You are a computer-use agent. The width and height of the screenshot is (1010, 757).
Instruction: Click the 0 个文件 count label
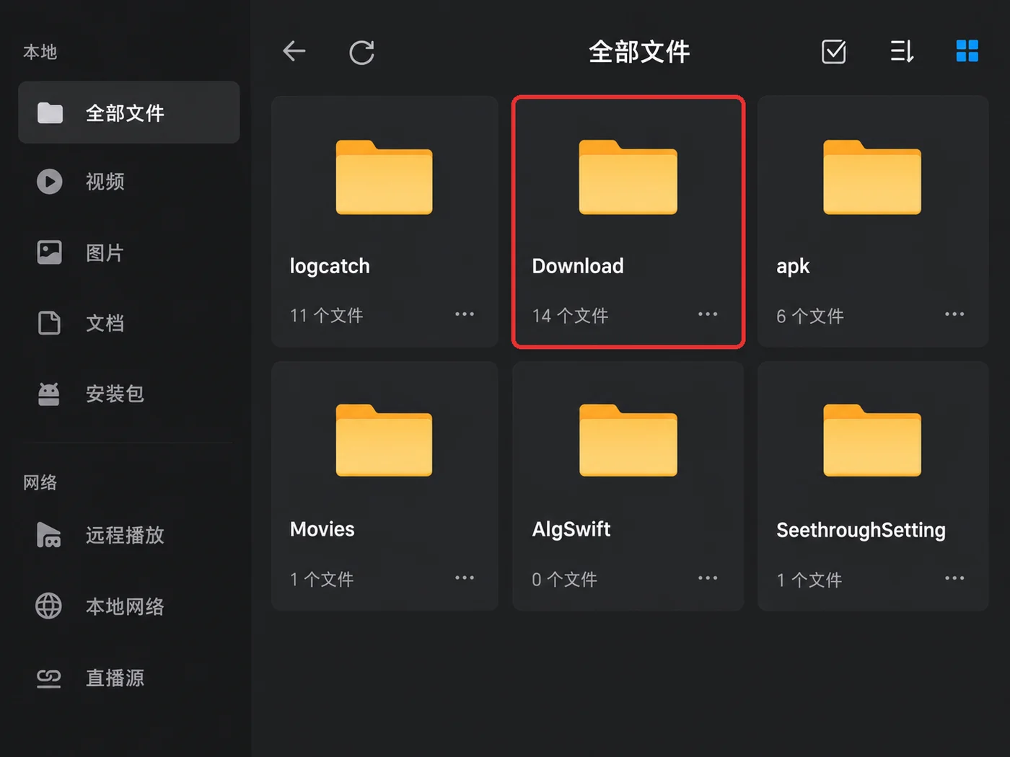coord(564,580)
